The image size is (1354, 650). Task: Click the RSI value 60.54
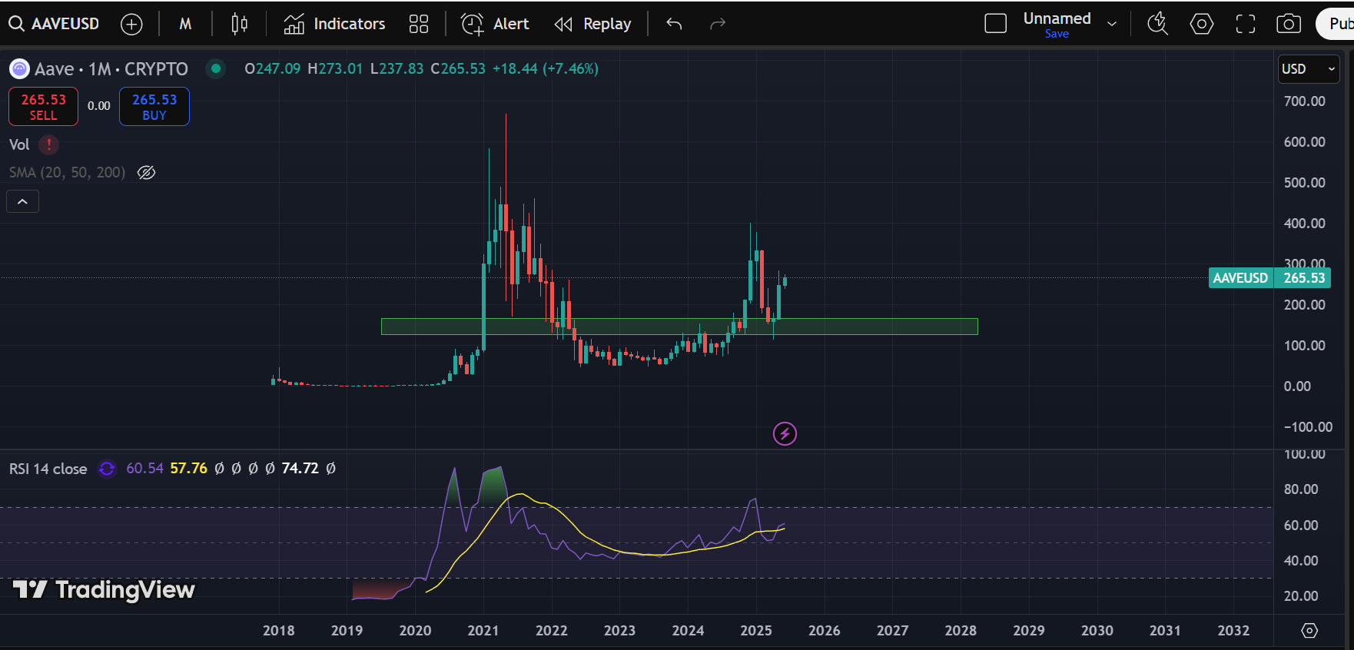click(144, 468)
